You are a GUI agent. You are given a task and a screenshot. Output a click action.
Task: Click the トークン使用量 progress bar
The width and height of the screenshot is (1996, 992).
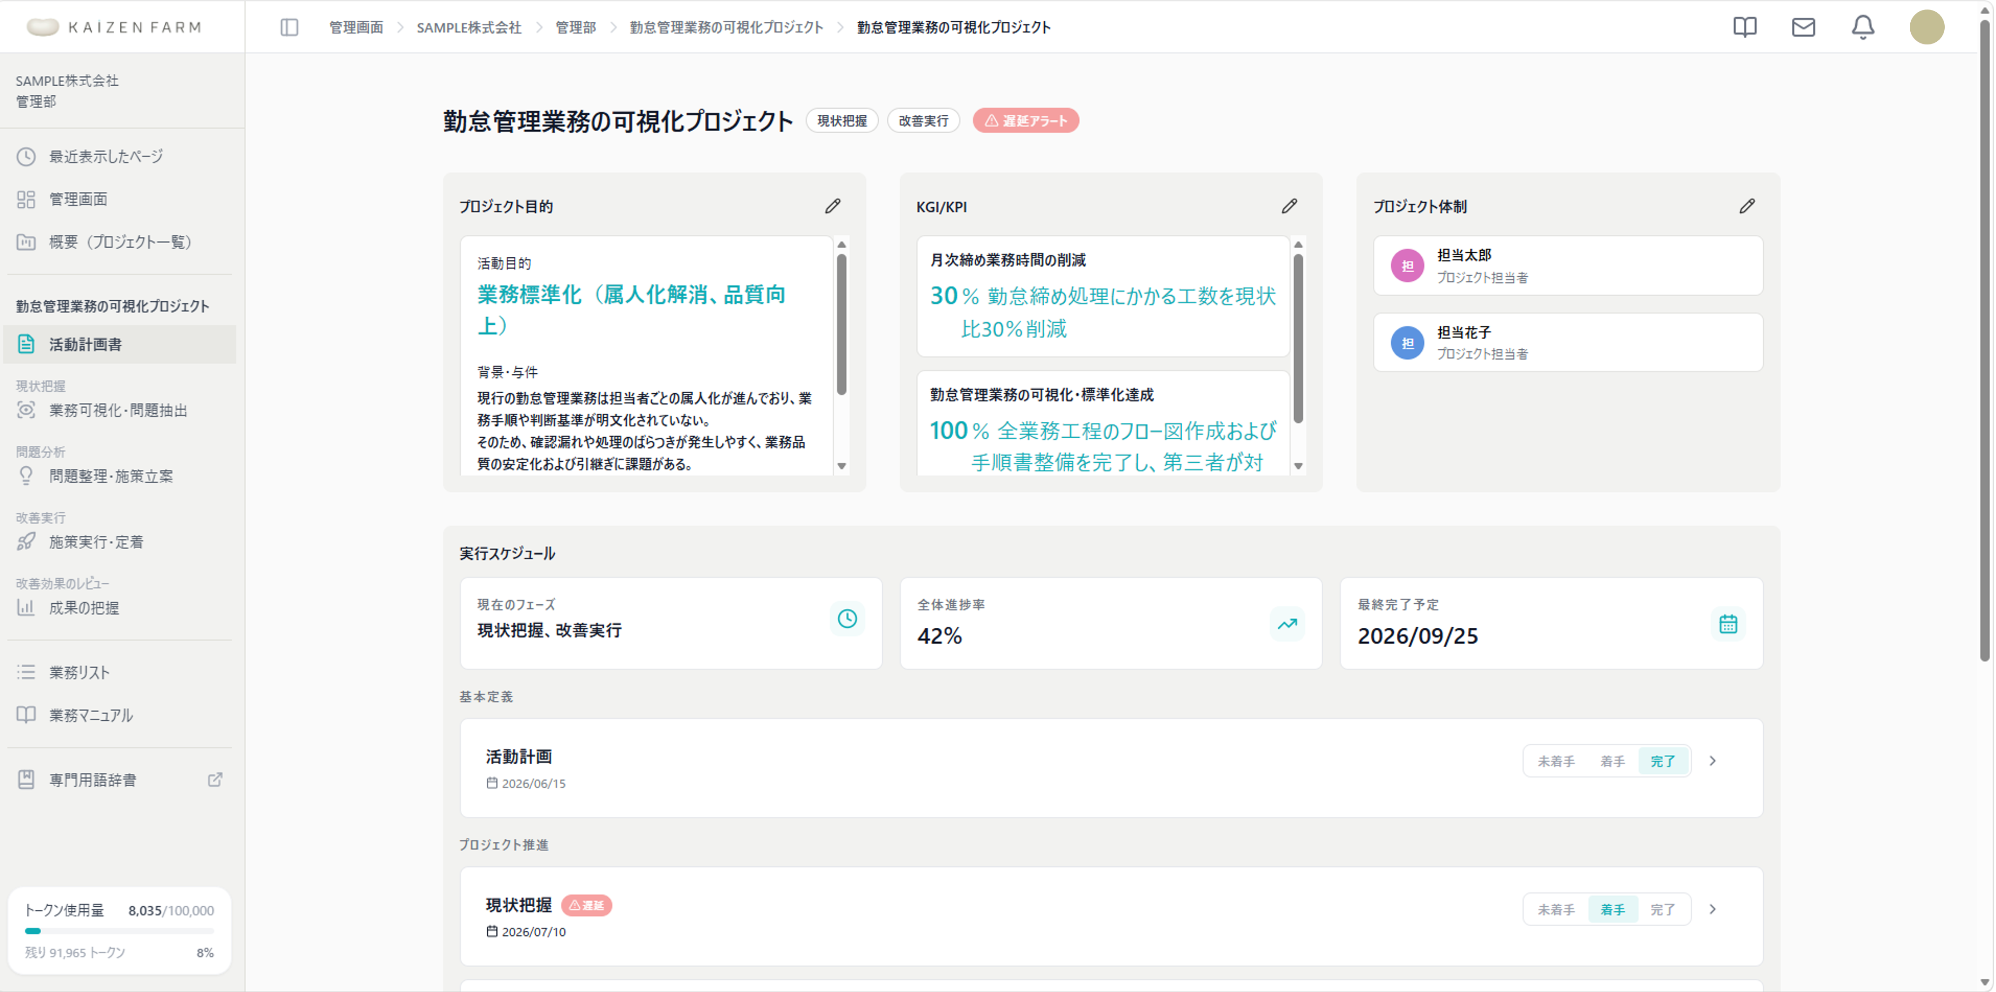pyautogui.click(x=119, y=931)
